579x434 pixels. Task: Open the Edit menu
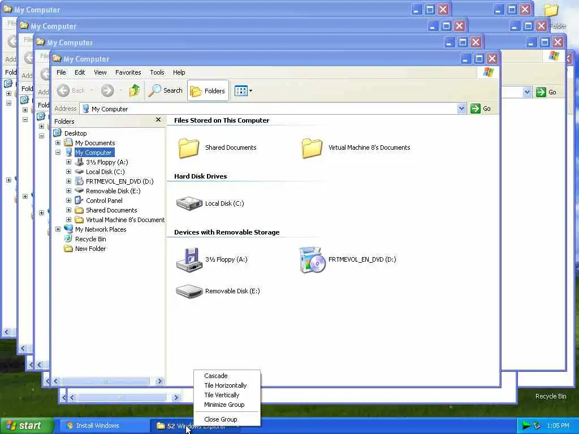[x=80, y=72]
